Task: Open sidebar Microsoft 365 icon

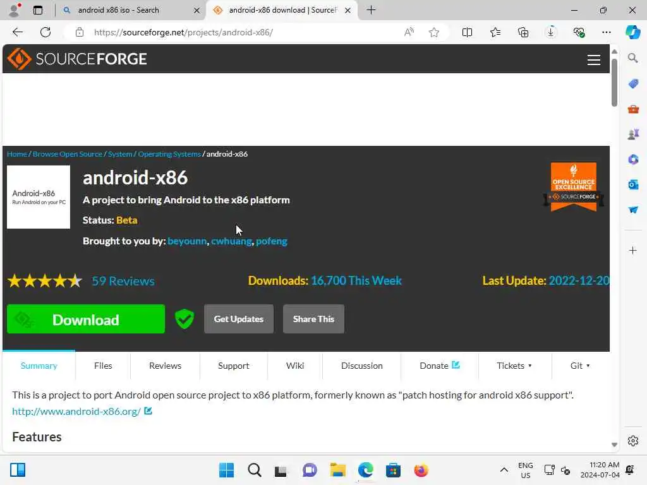Action: pos(633,159)
